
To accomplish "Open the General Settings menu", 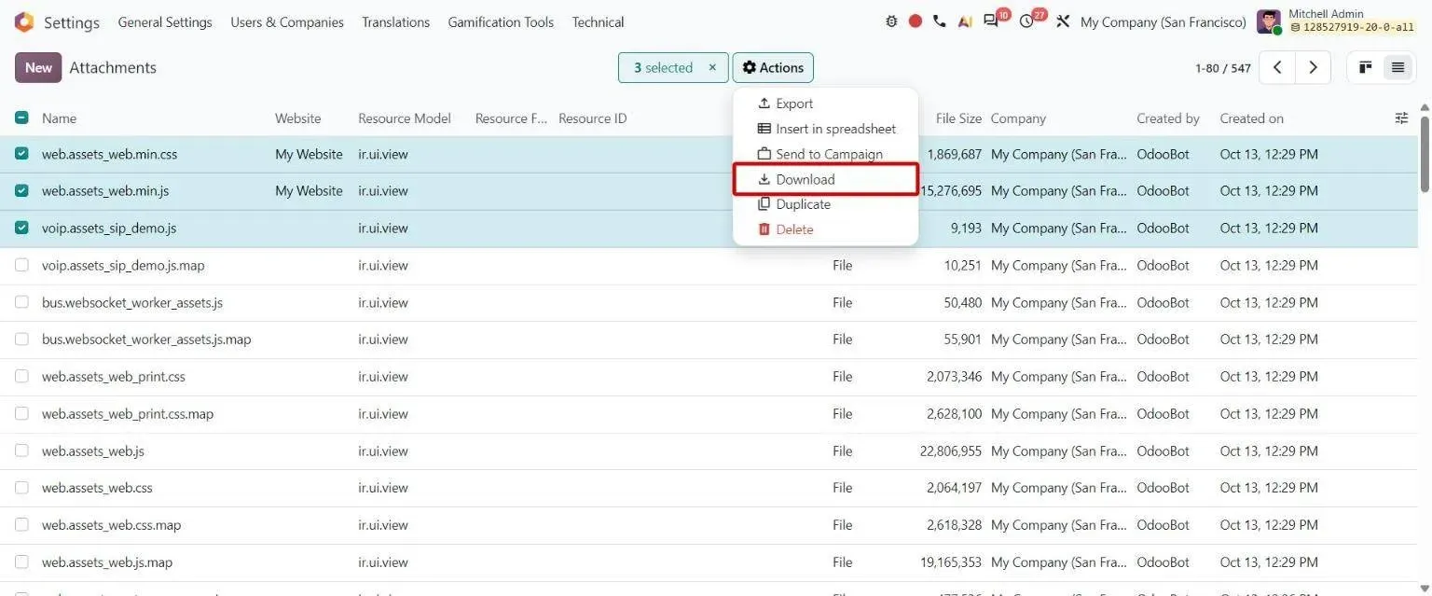I will (165, 21).
